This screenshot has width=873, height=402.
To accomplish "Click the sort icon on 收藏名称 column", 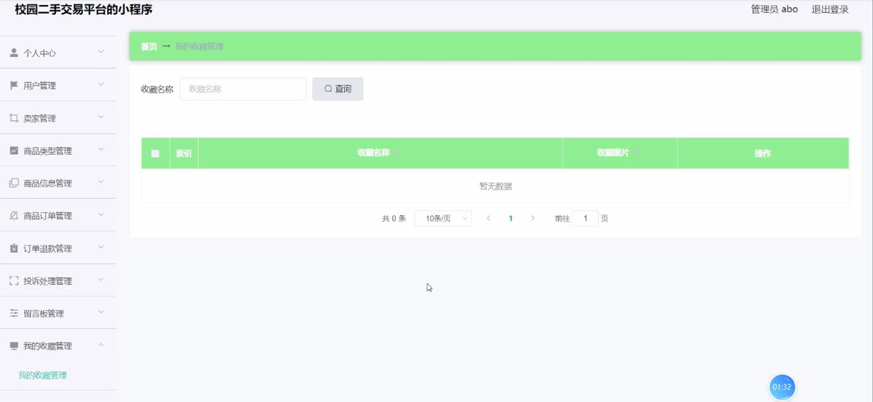I will (396, 153).
